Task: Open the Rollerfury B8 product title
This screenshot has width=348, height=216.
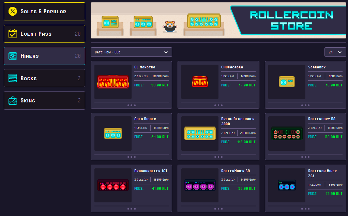Action: tap(322, 119)
